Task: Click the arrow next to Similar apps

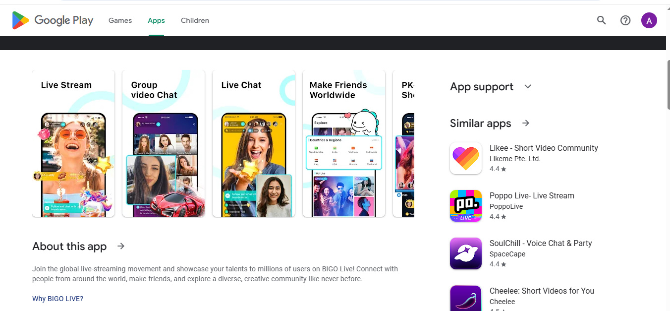Action: (x=526, y=123)
